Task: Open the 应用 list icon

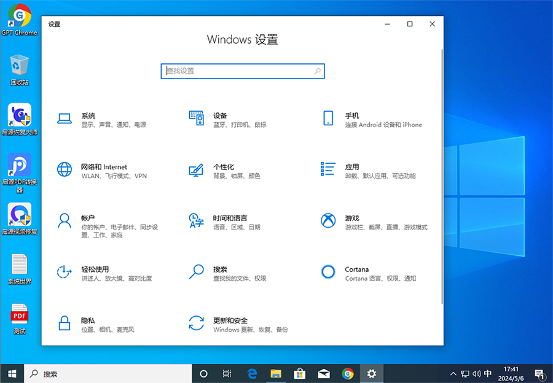Action: pyautogui.click(x=328, y=169)
